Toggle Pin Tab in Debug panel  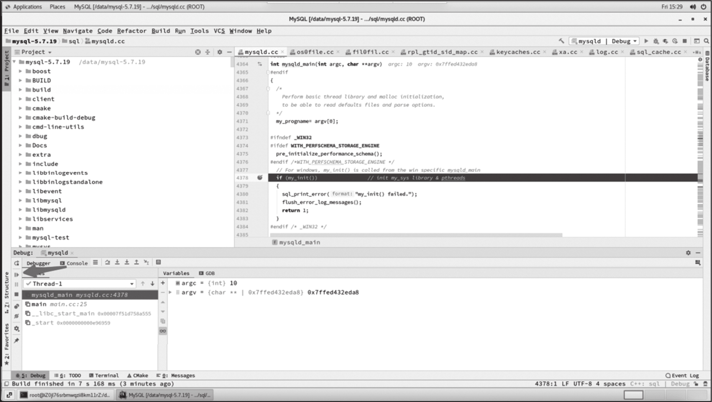(x=17, y=341)
